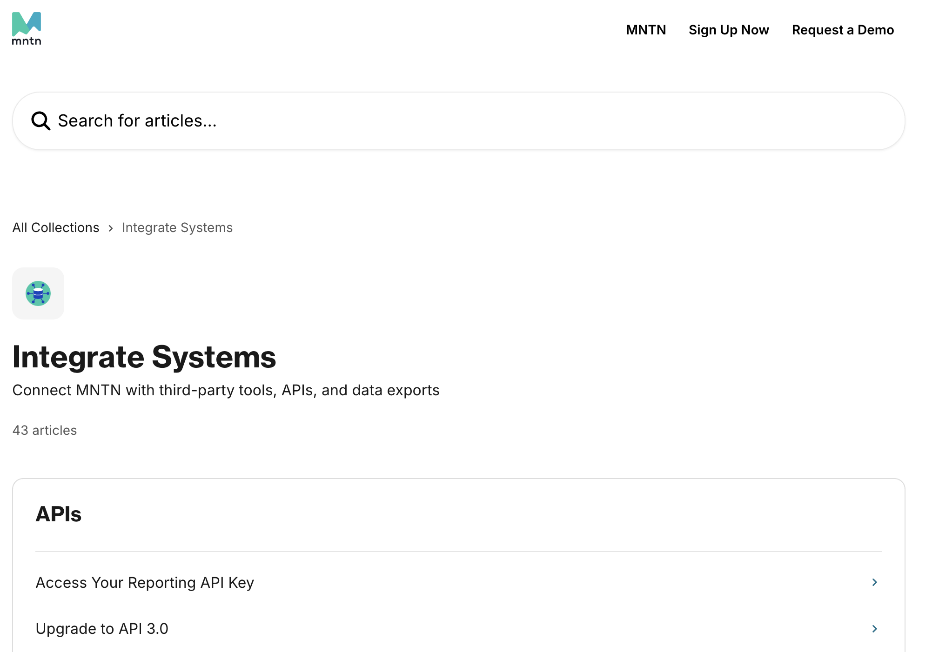This screenshot has width=939, height=652.
Task: Open the Request a Demo link
Action: 843,30
